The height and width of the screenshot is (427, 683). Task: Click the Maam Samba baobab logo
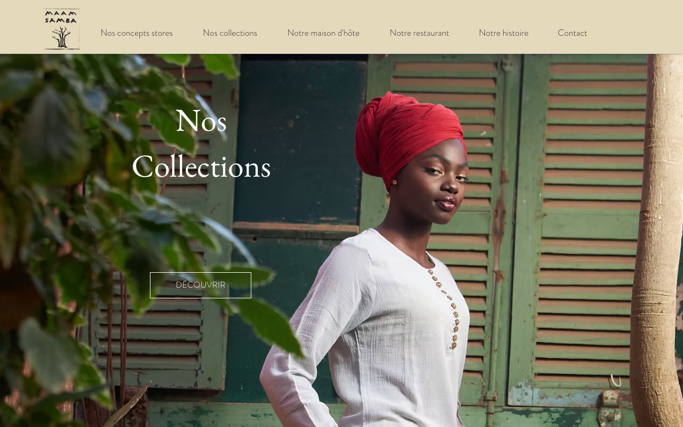(x=62, y=29)
